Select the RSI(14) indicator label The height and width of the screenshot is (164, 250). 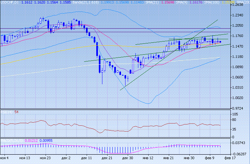pyautogui.click(x=6, y=112)
